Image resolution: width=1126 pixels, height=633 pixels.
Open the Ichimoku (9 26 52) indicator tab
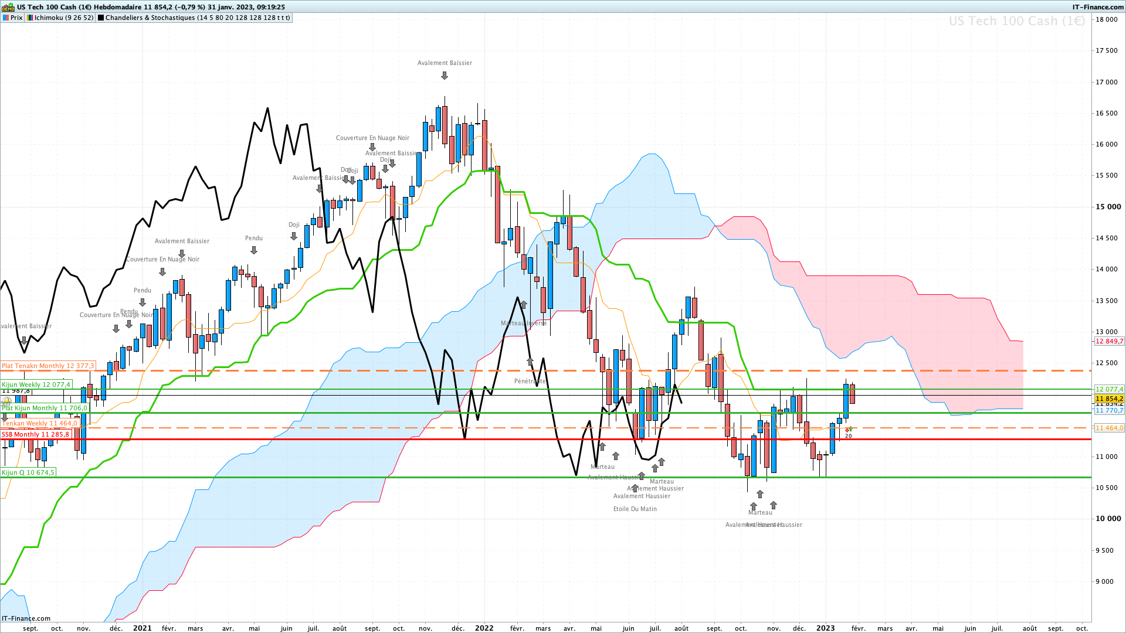point(60,18)
